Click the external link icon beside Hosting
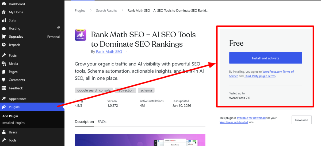This screenshot has height=146, width=321. pos(58,28)
